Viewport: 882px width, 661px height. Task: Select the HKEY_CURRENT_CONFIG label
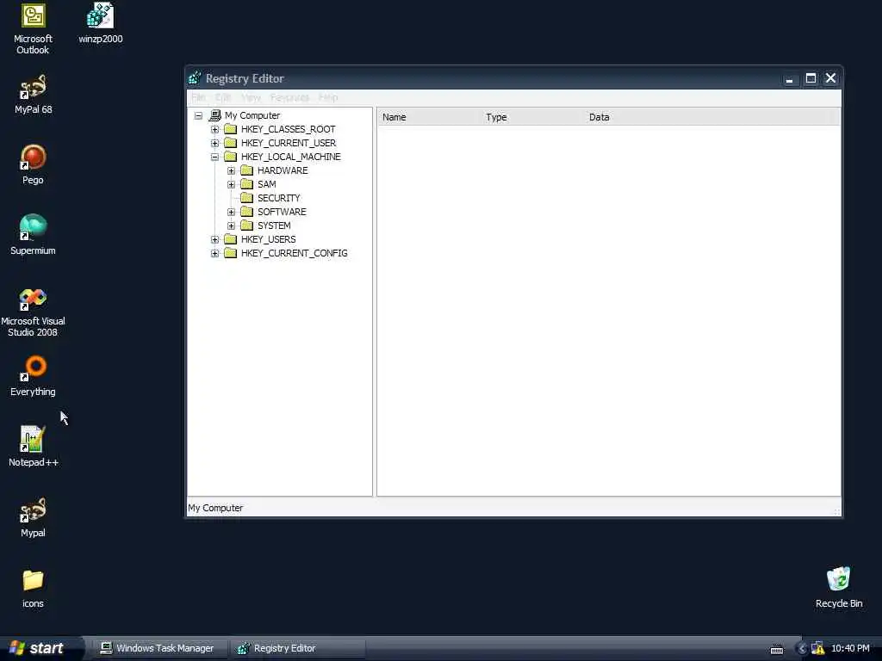295,253
